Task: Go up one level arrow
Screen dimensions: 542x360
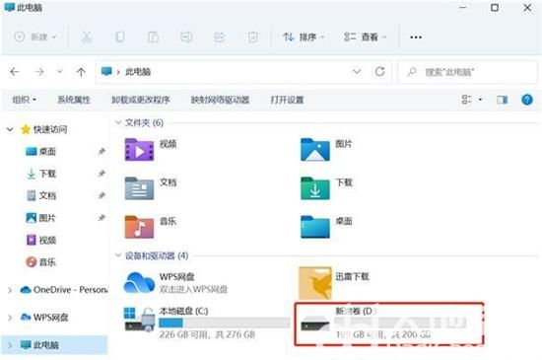Action: pyautogui.click(x=81, y=72)
